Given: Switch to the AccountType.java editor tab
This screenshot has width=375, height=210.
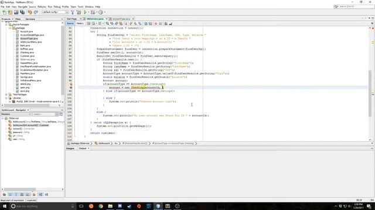Looking at the screenshot, I should (121, 19).
